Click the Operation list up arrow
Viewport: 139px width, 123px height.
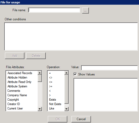coord(67,73)
